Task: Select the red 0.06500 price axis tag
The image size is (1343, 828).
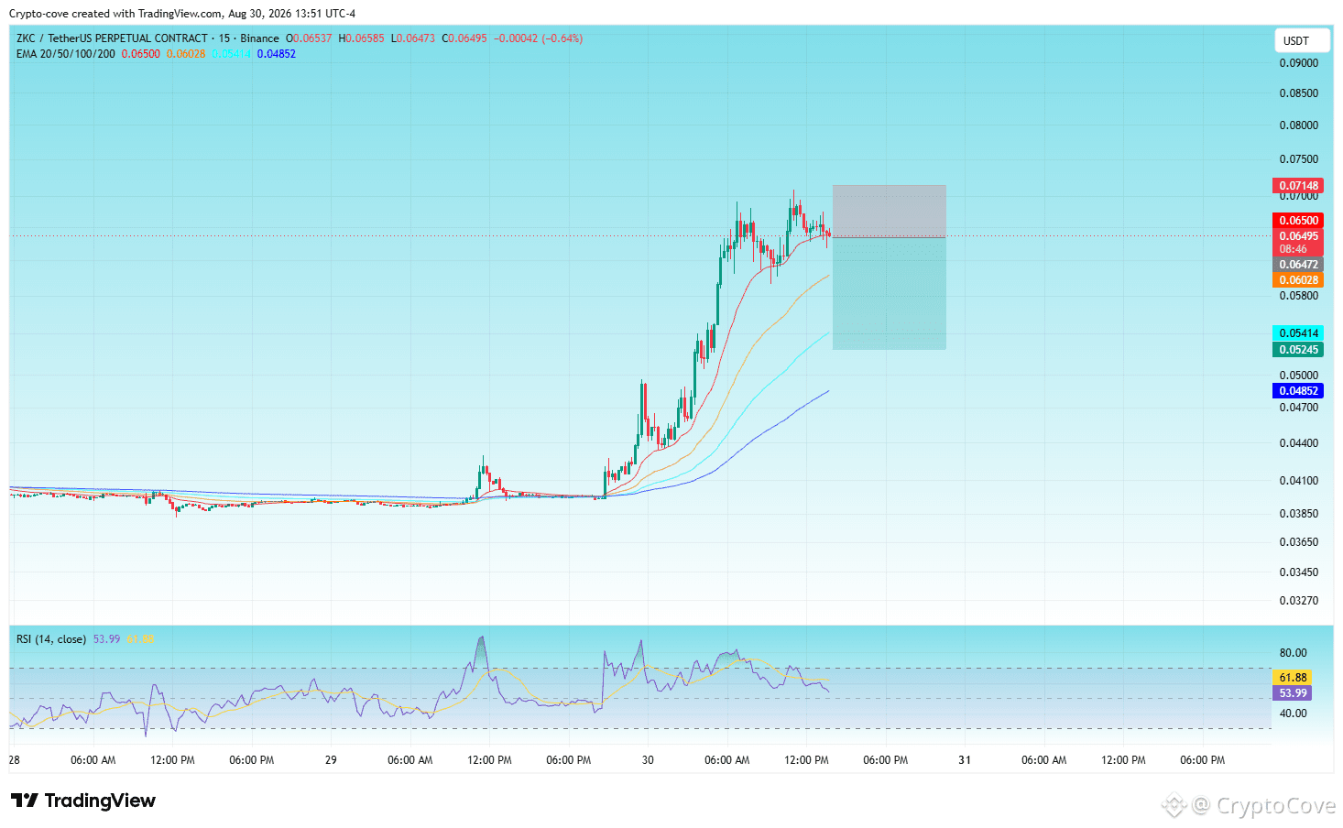Action: (1298, 221)
